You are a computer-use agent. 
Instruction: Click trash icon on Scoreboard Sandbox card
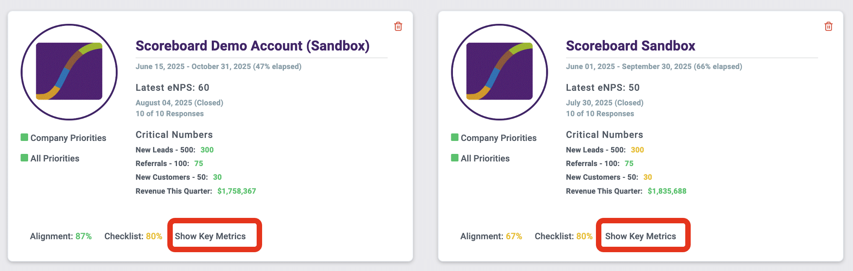click(x=829, y=26)
